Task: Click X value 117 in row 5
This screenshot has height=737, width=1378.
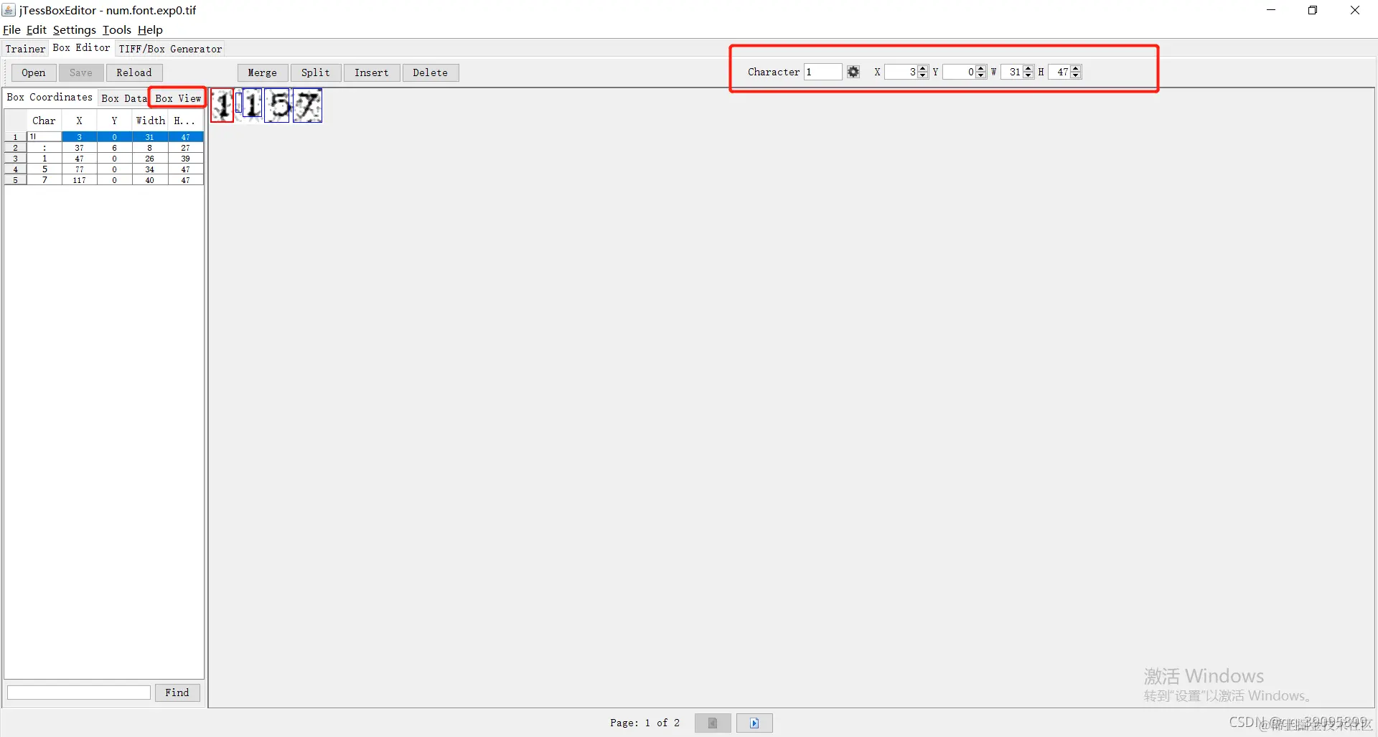Action: click(x=80, y=180)
